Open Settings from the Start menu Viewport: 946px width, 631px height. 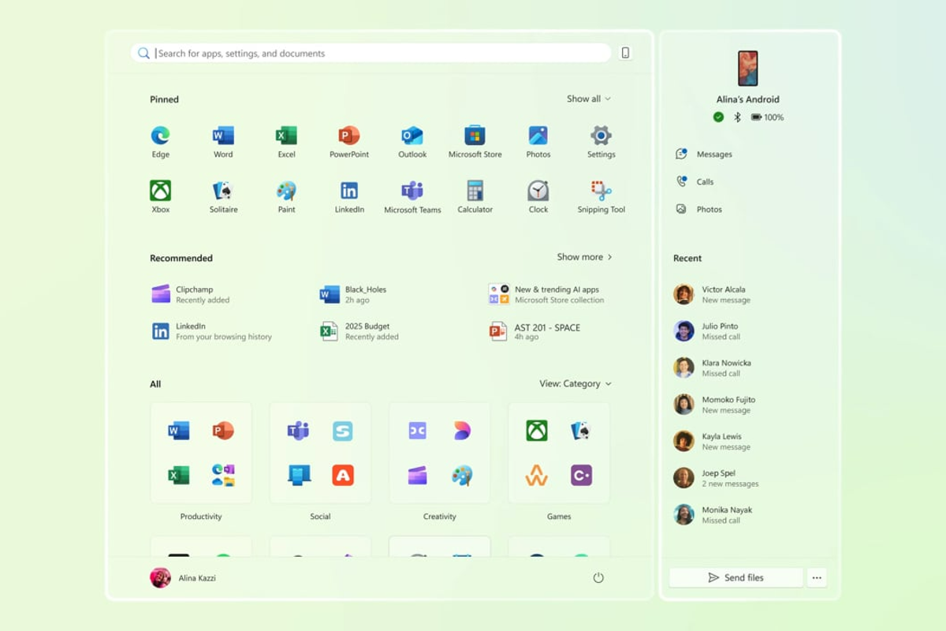(601, 139)
